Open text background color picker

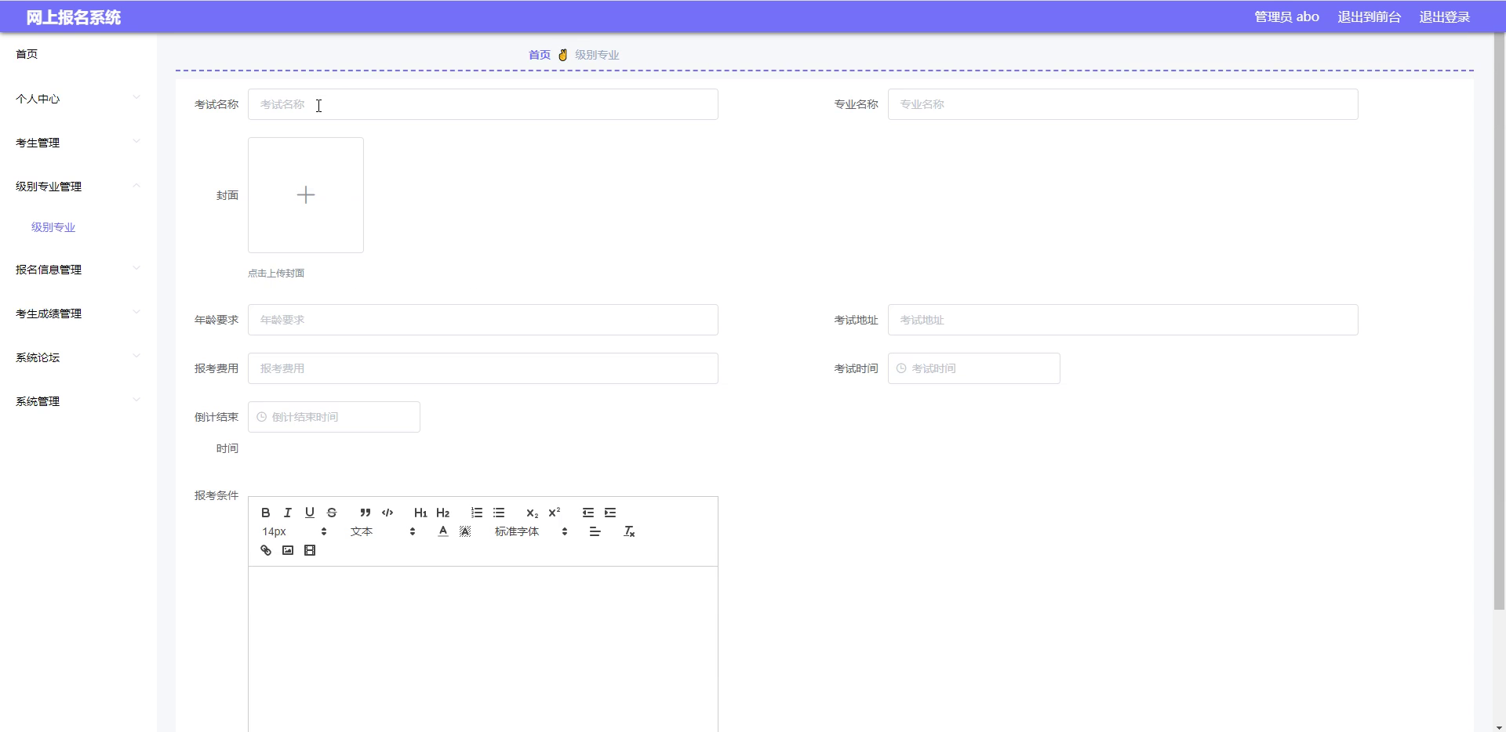[x=465, y=531]
